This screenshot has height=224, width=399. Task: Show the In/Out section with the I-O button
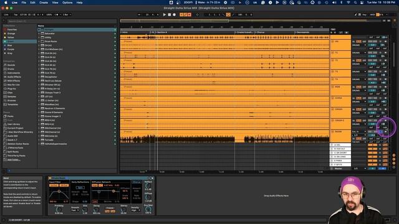click(x=394, y=155)
